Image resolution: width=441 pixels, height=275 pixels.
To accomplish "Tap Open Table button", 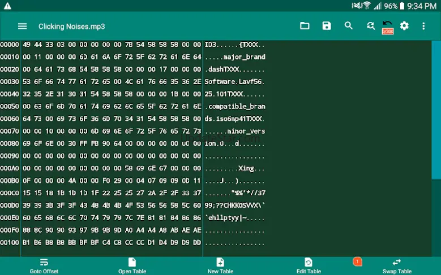I will click(x=132, y=266).
